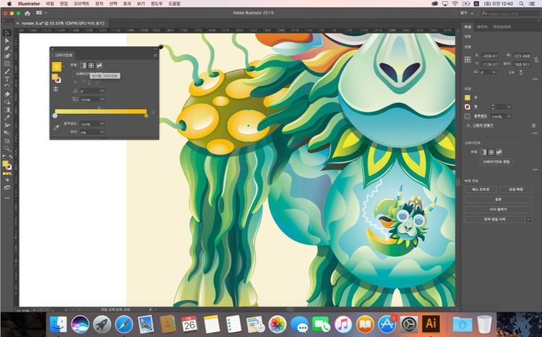
Task: Click the 패스 오프셋 button
Action: tap(481, 190)
